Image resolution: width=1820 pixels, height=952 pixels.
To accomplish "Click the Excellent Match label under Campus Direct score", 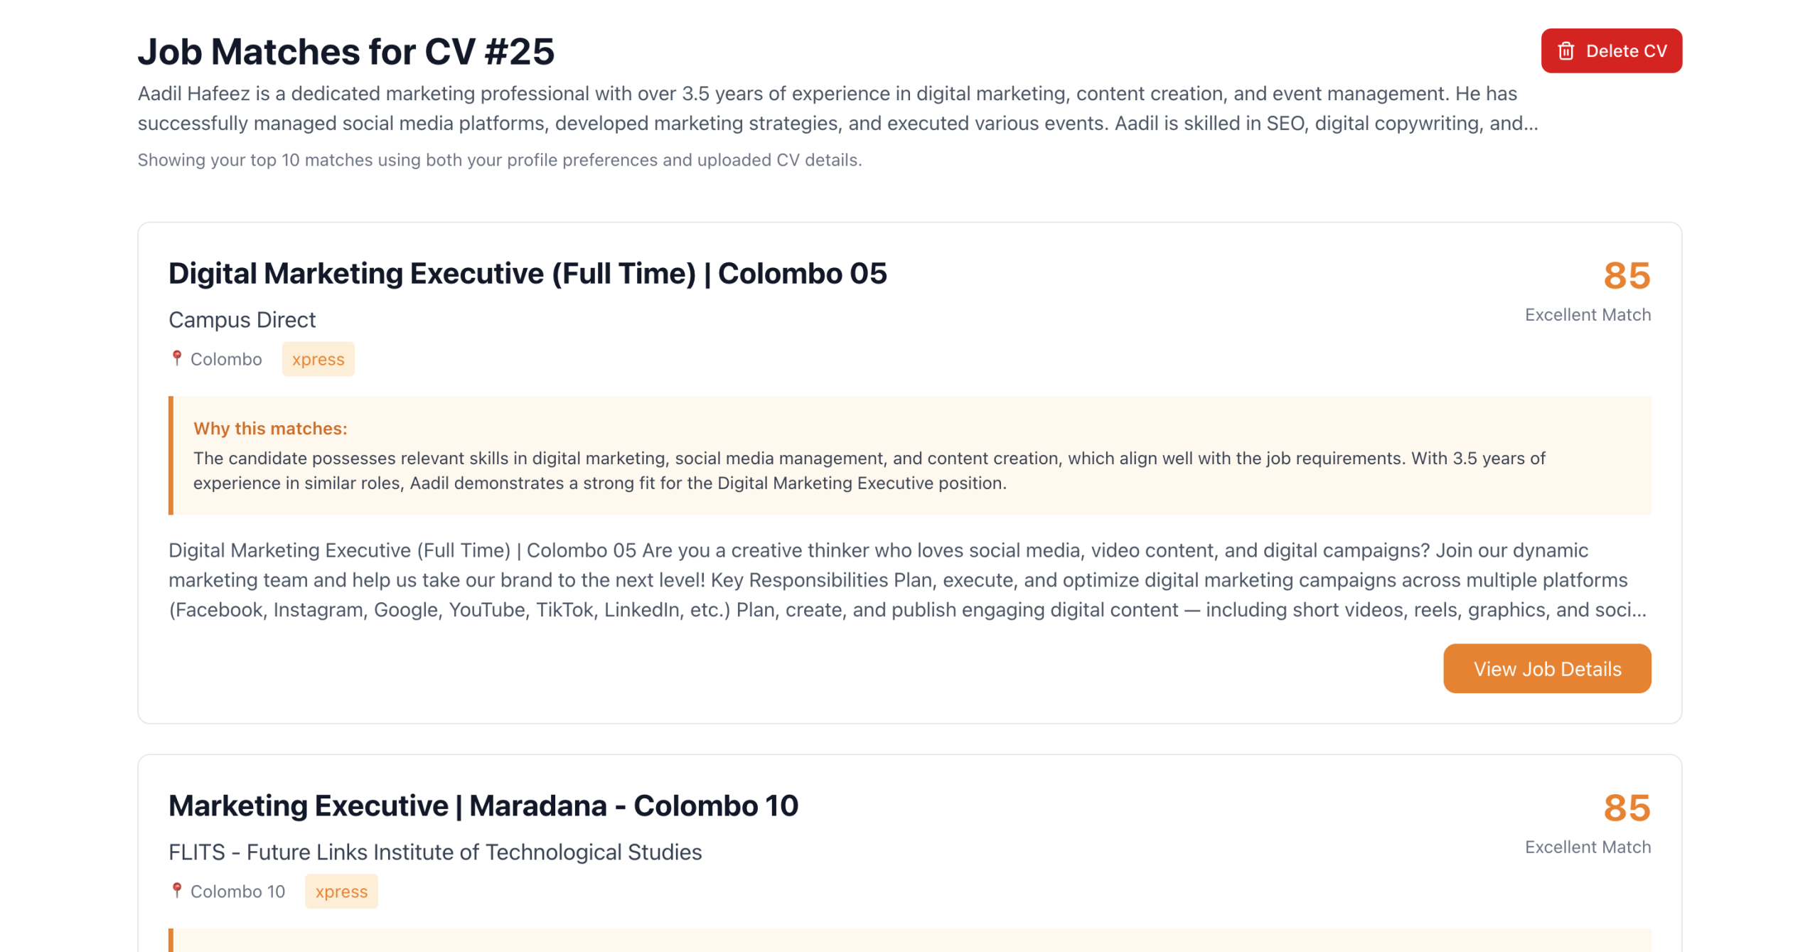I will (1587, 315).
